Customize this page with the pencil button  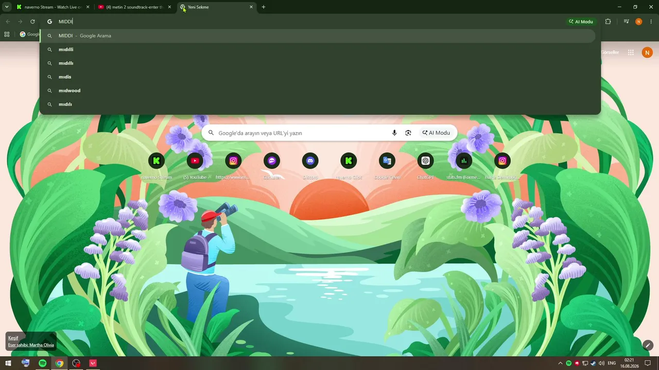[x=648, y=345]
